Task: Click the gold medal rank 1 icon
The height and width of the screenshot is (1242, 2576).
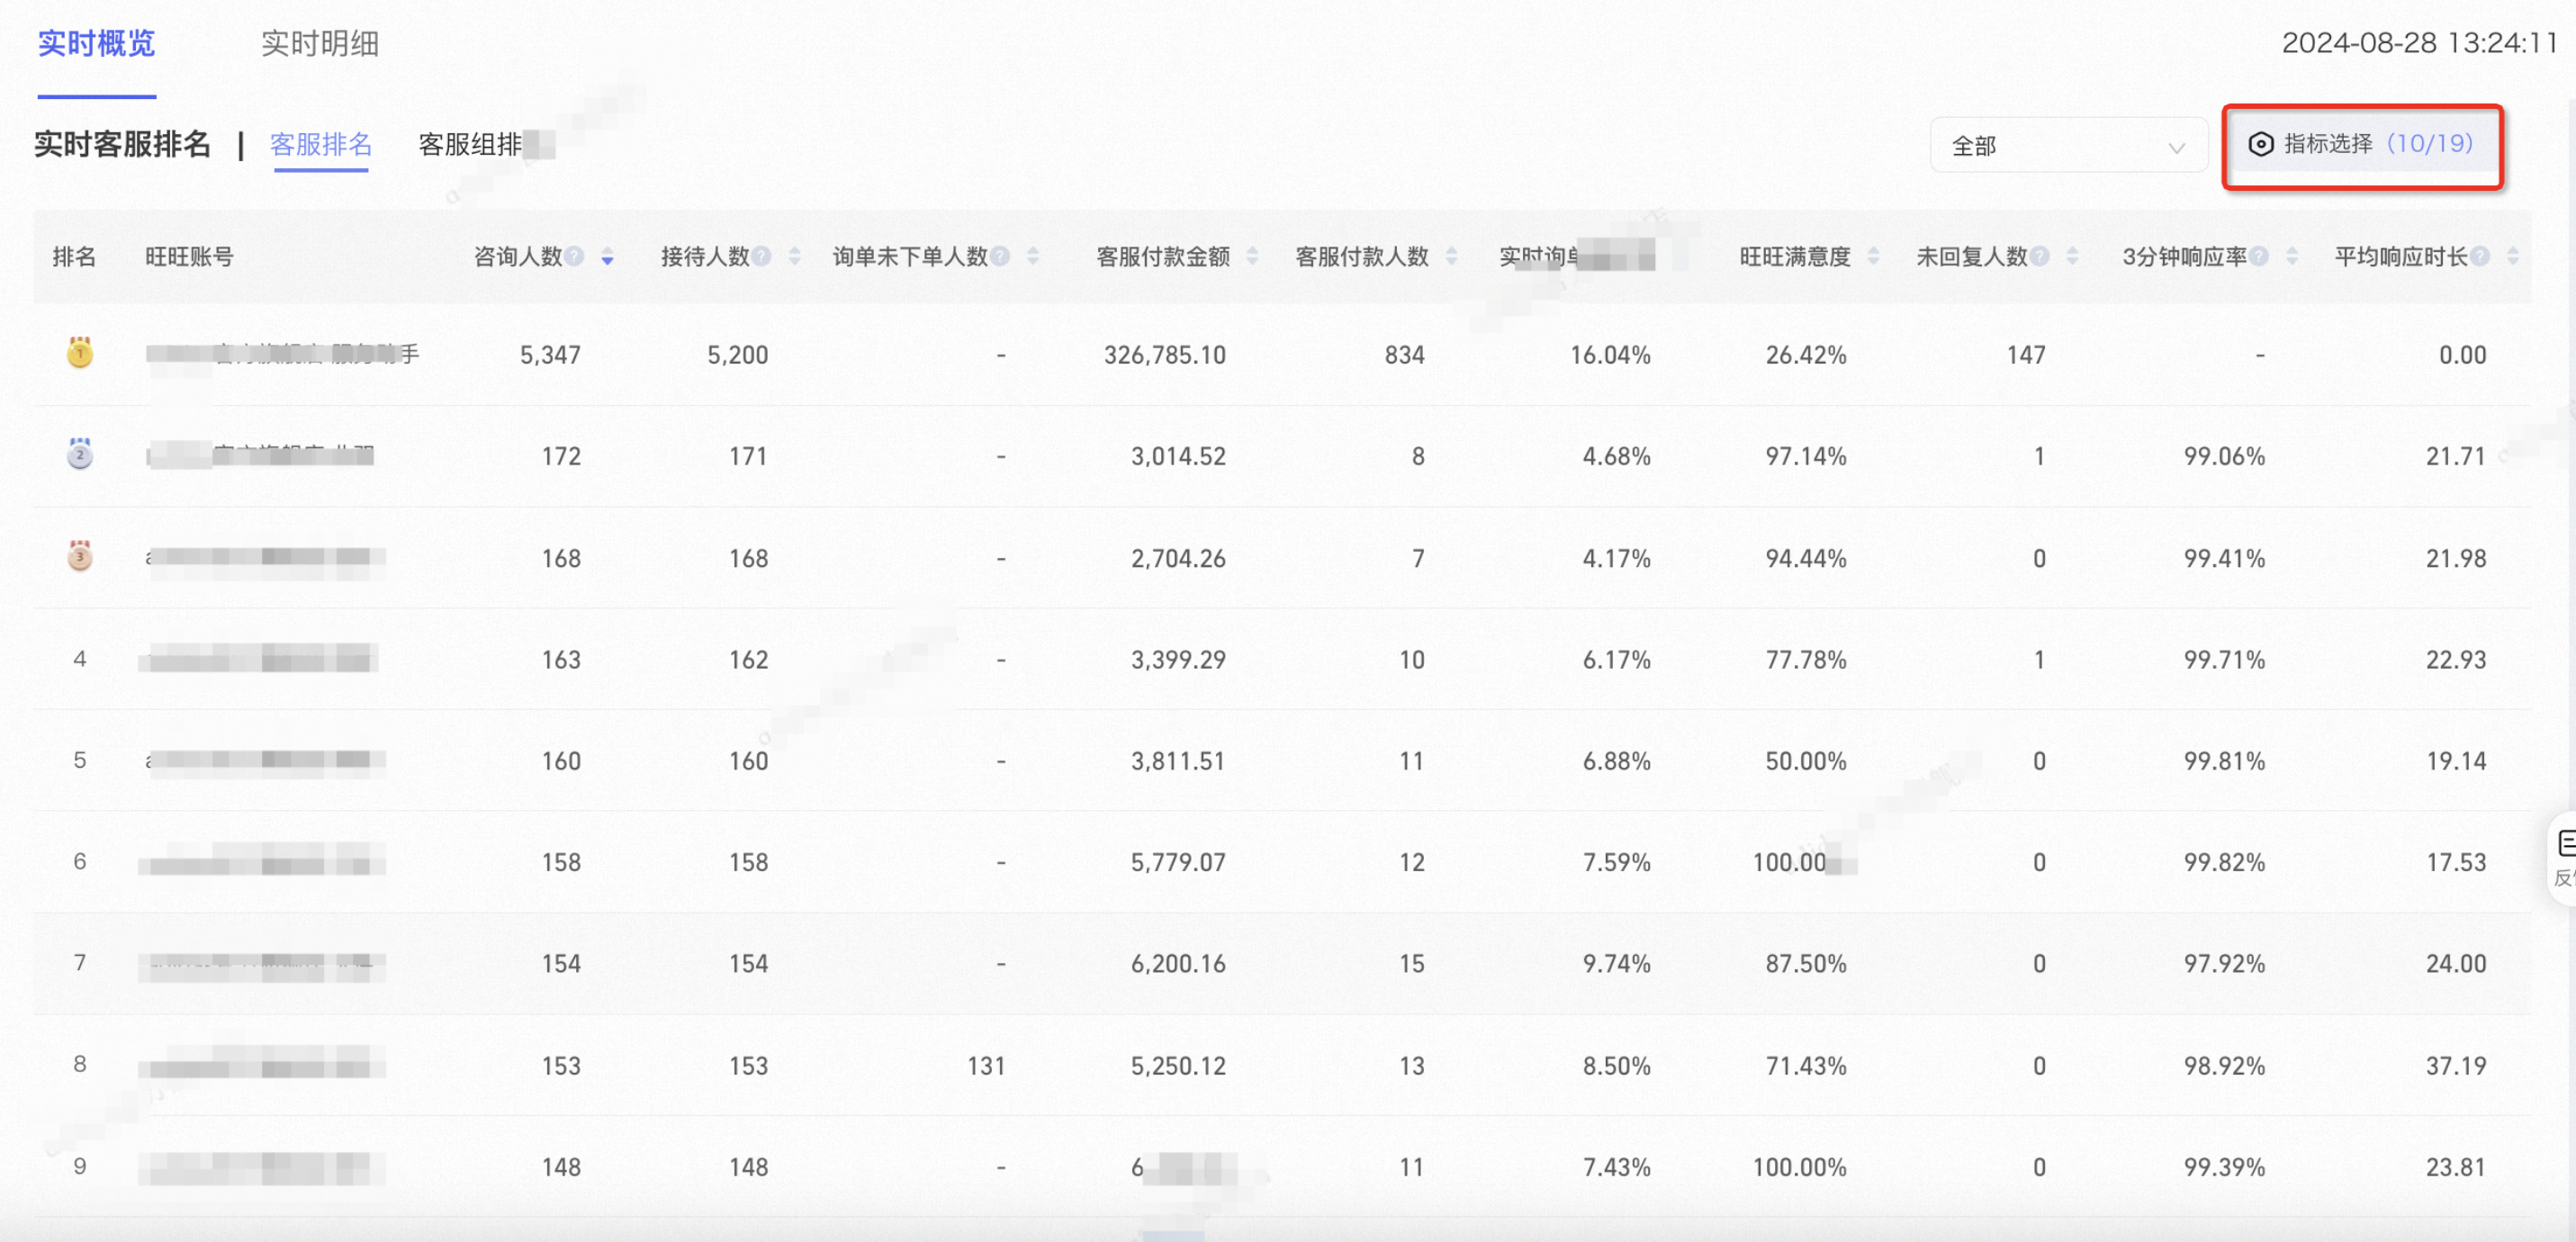Action: pyautogui.click(x=80, y=353)
